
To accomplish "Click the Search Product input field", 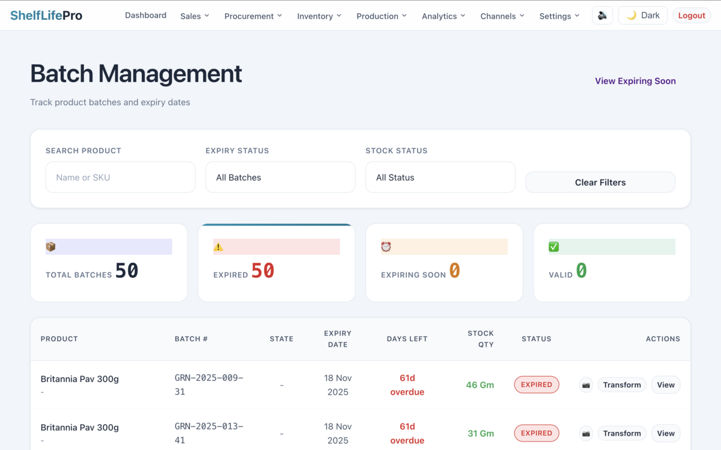I will (x=120, y=177).
